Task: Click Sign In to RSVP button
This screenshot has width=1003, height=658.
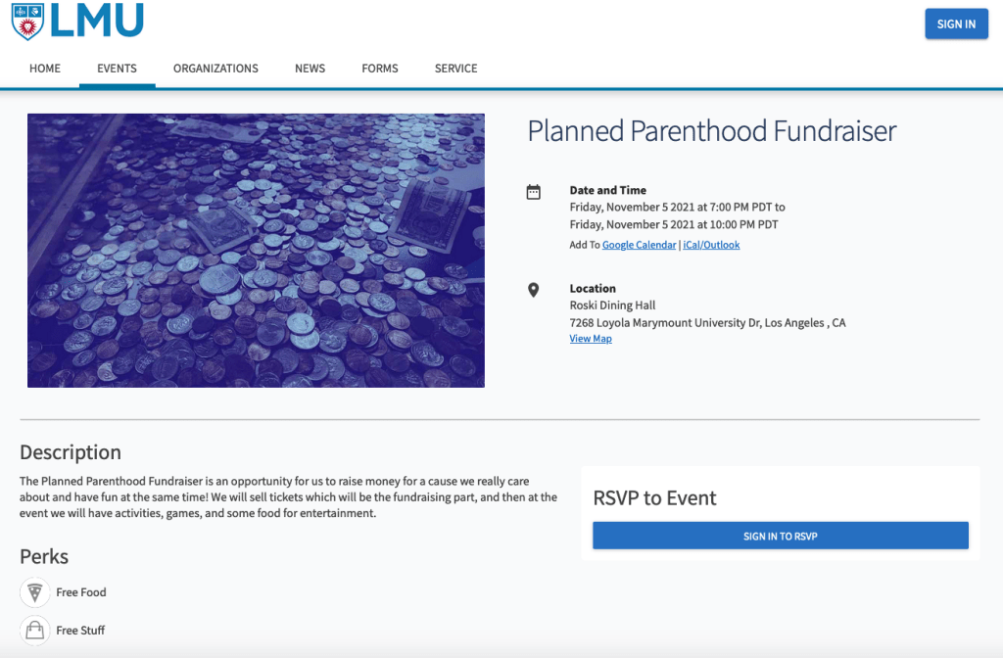Action: [x=780, y=536]
